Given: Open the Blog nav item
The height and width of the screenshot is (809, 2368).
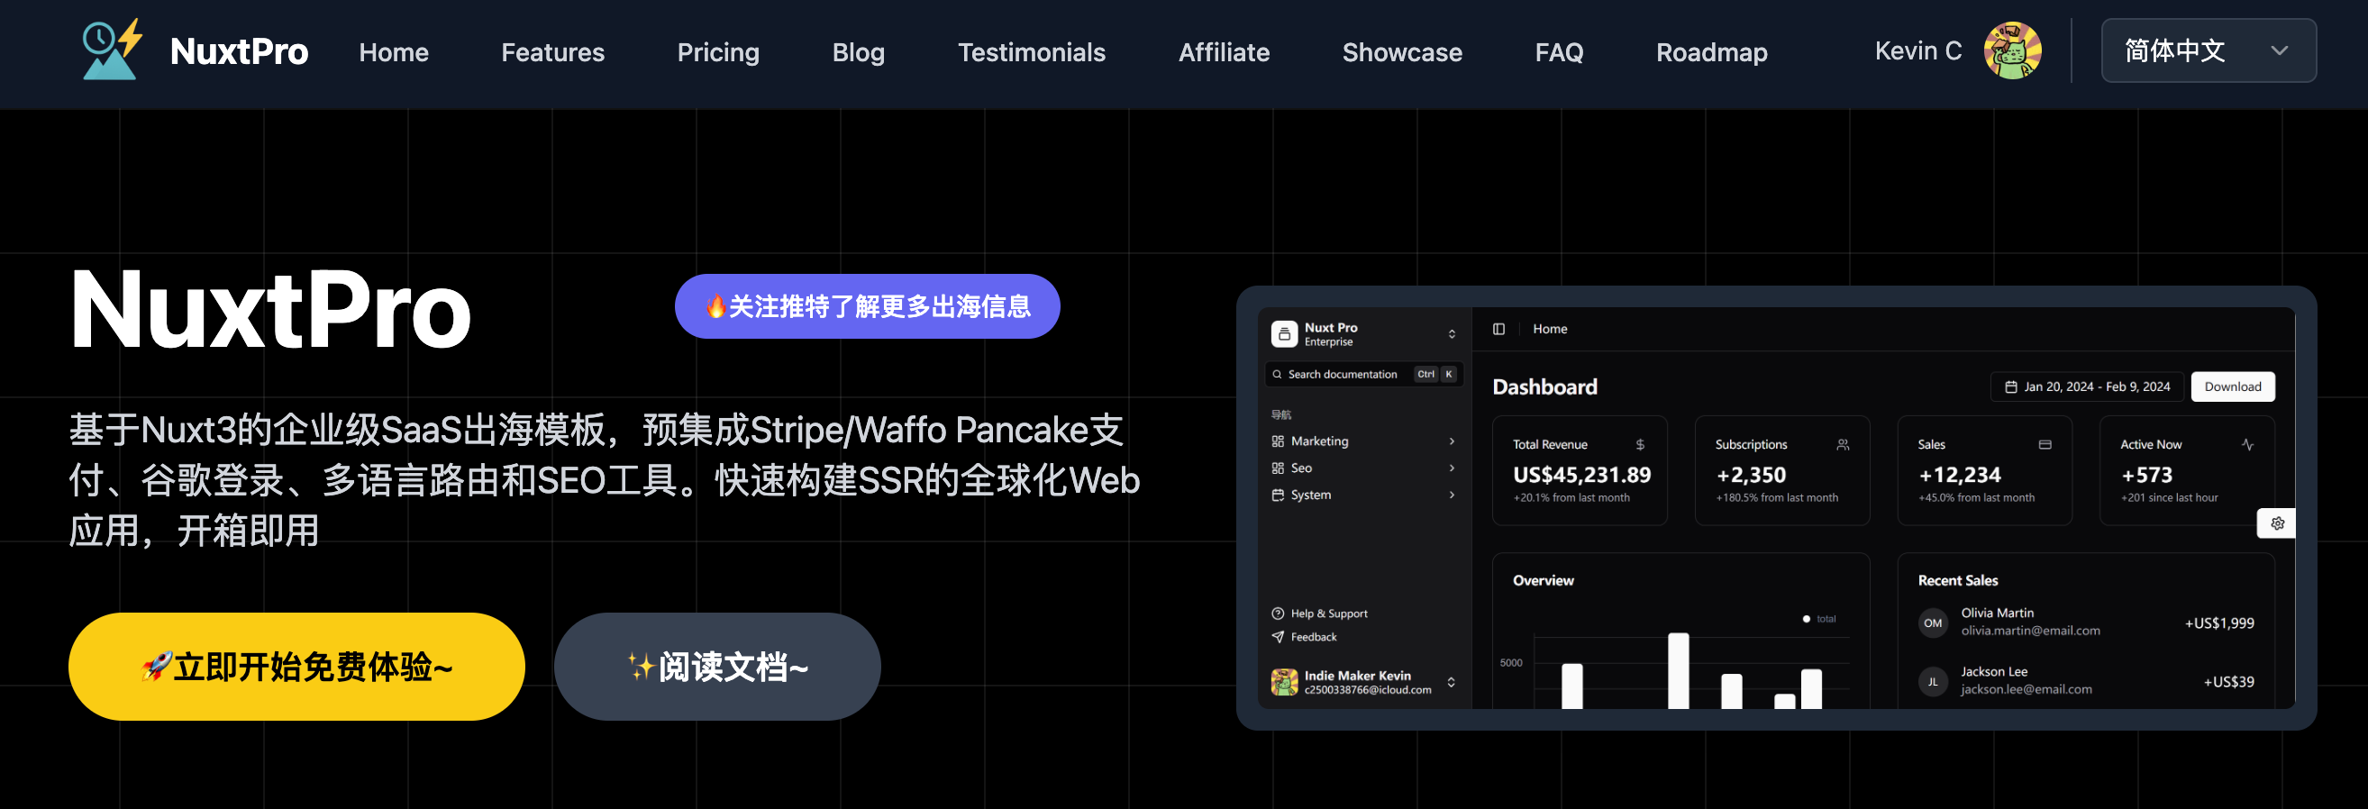Looking at the screenshot, I should click(858, 52).
